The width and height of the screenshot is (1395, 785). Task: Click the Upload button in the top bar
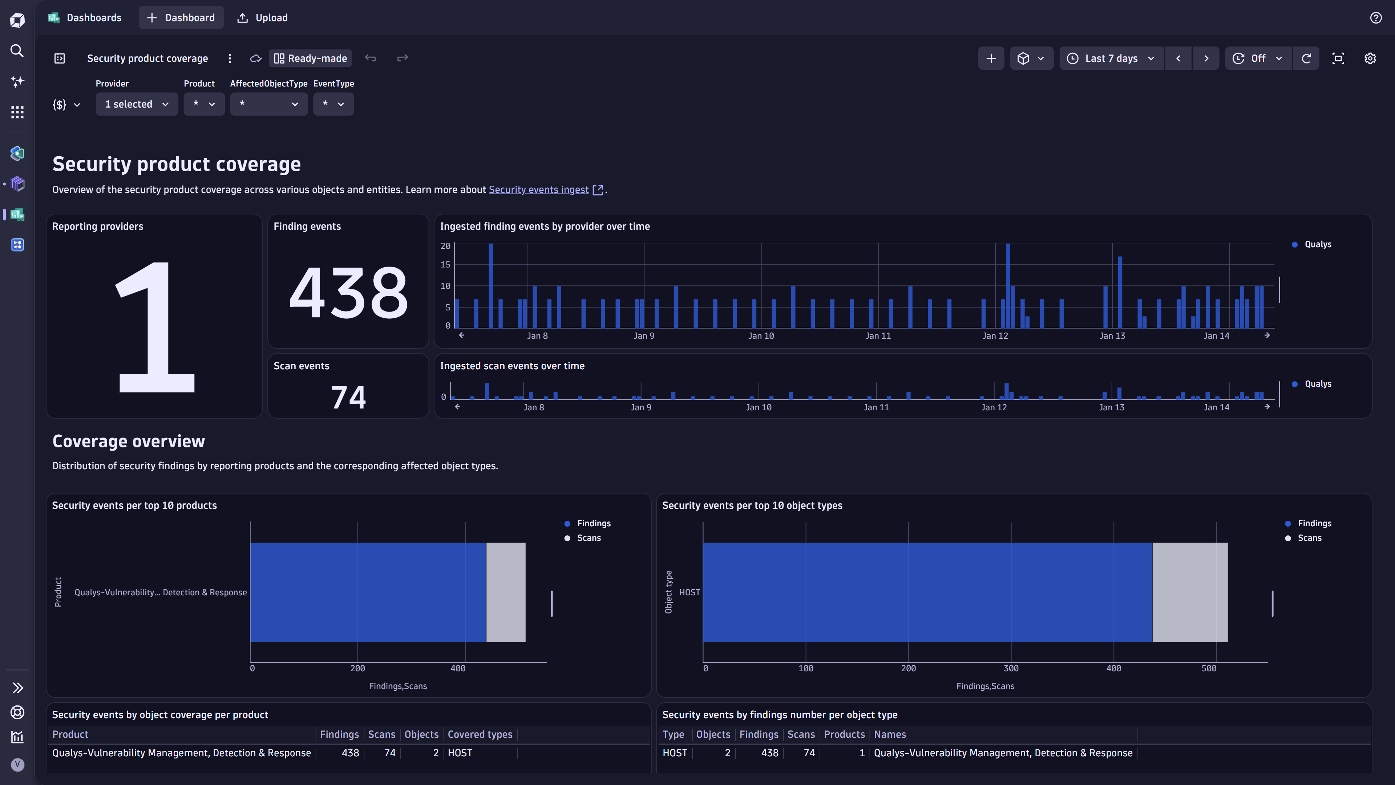pos(262,17)
